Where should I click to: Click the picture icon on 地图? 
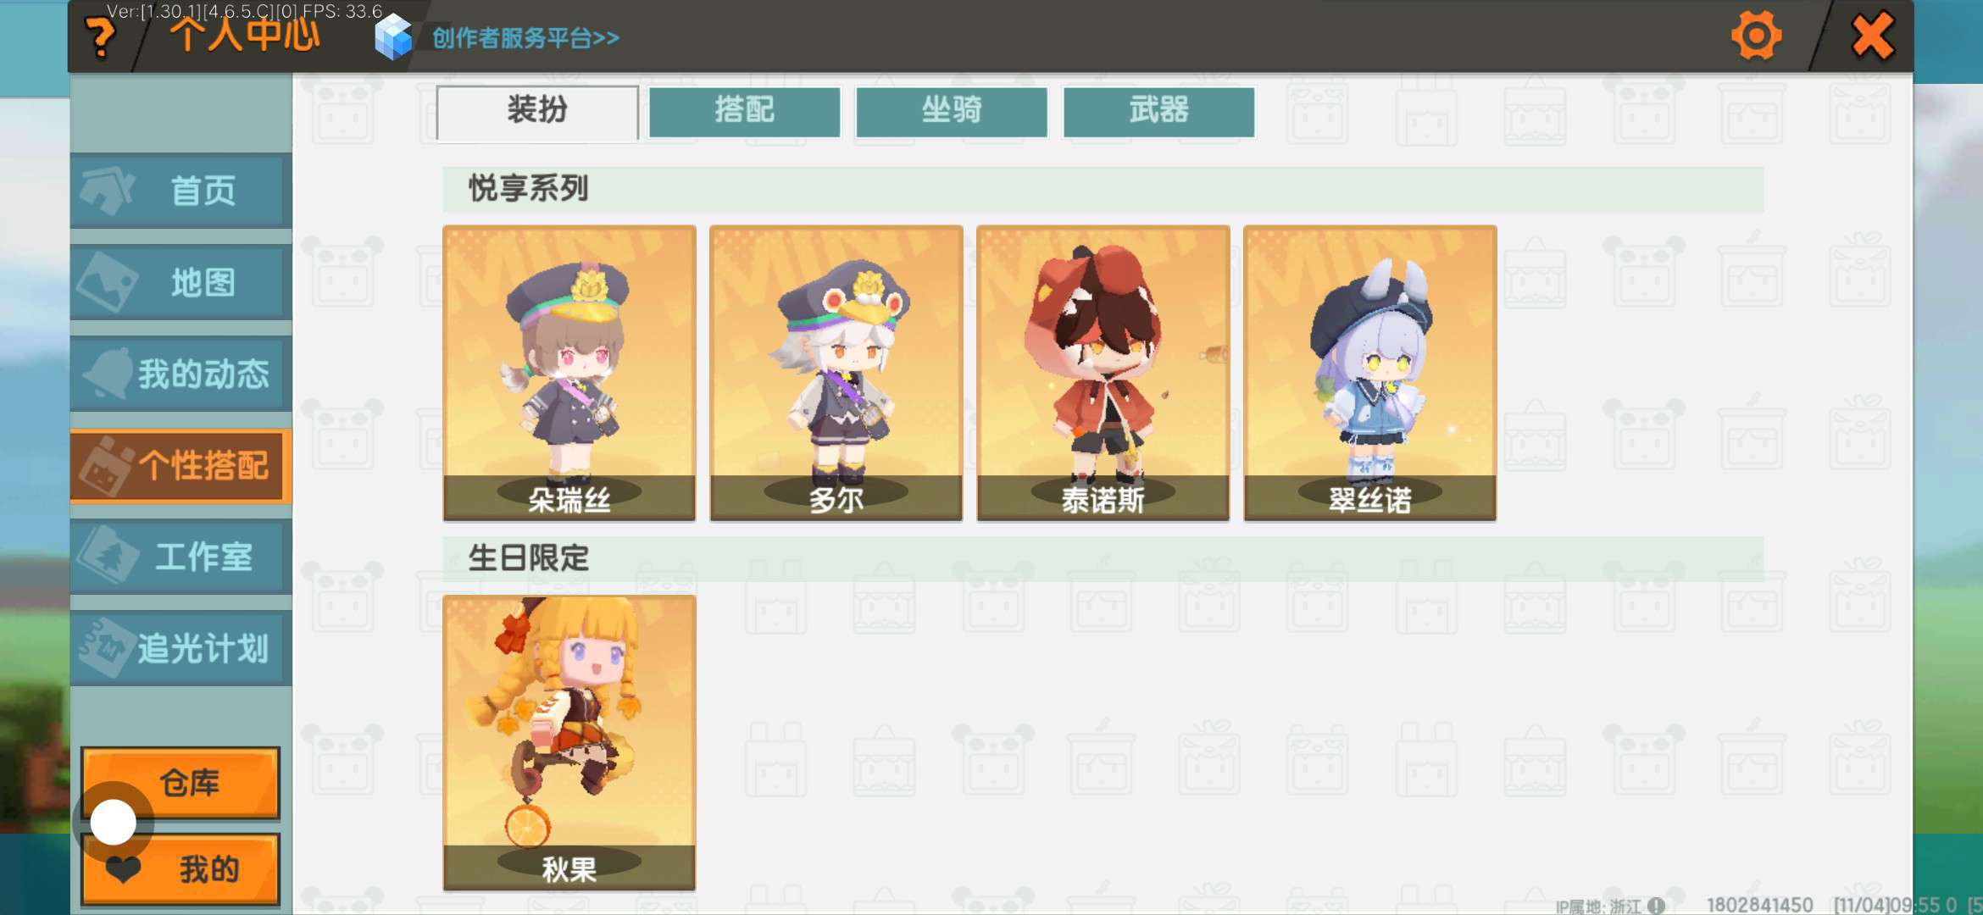107,281
